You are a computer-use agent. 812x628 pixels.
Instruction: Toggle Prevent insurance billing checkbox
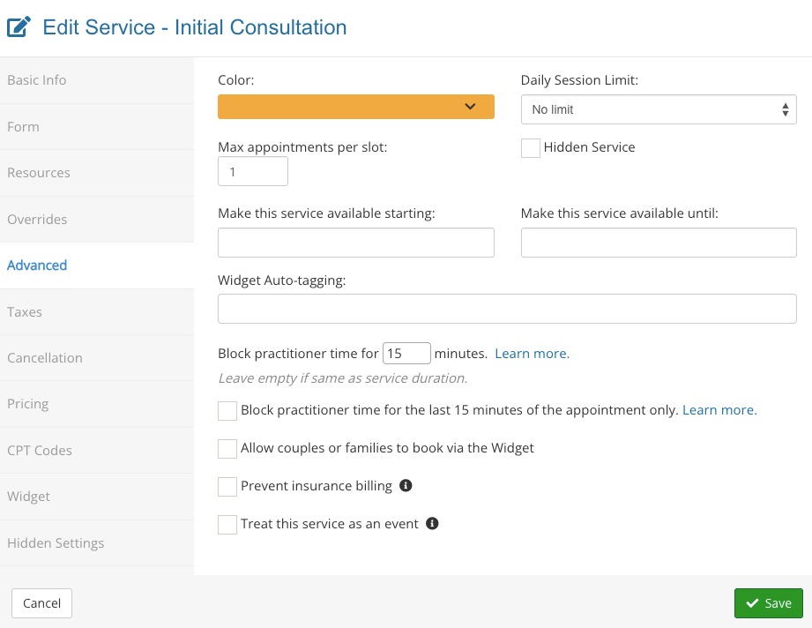coord(227,486)
